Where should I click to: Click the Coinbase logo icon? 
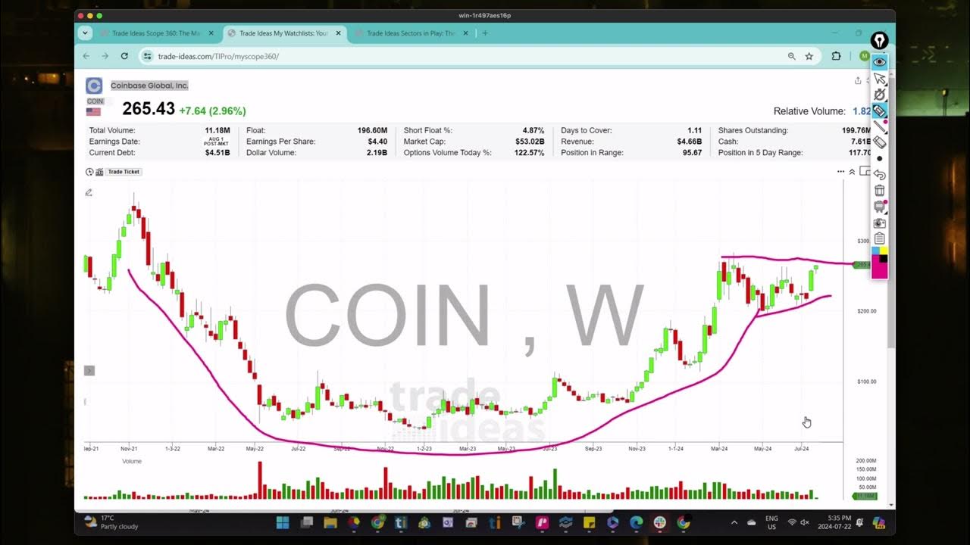[x=94, y=86]
